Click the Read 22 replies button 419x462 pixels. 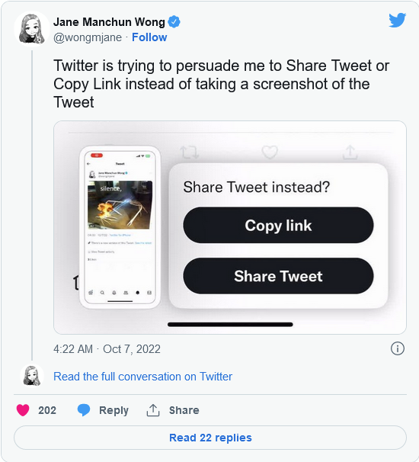[x=210, y=438]
